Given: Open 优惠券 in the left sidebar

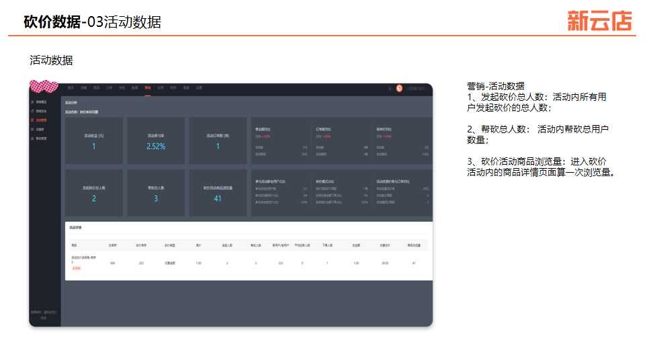Looking at the screenshot, I should [x=40, y=129].
